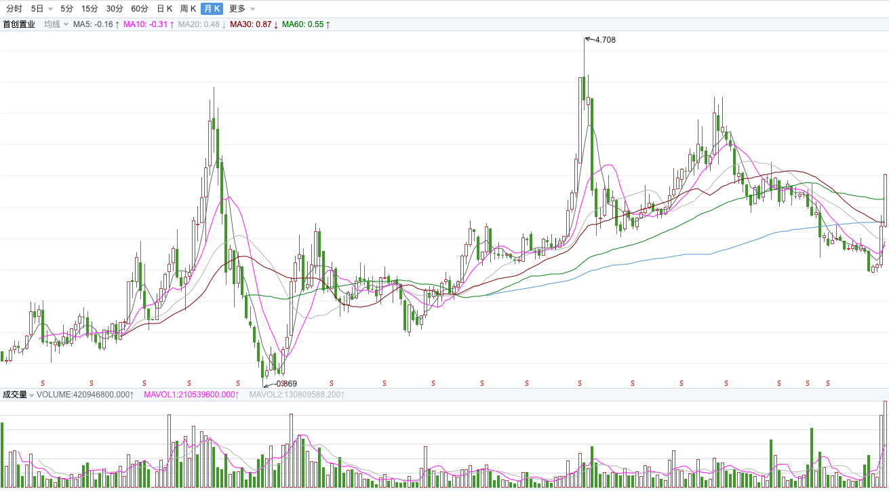Click the dark red MA30: 0.87 value
This screenshot has height=491, width=889.
coord(254,24)
